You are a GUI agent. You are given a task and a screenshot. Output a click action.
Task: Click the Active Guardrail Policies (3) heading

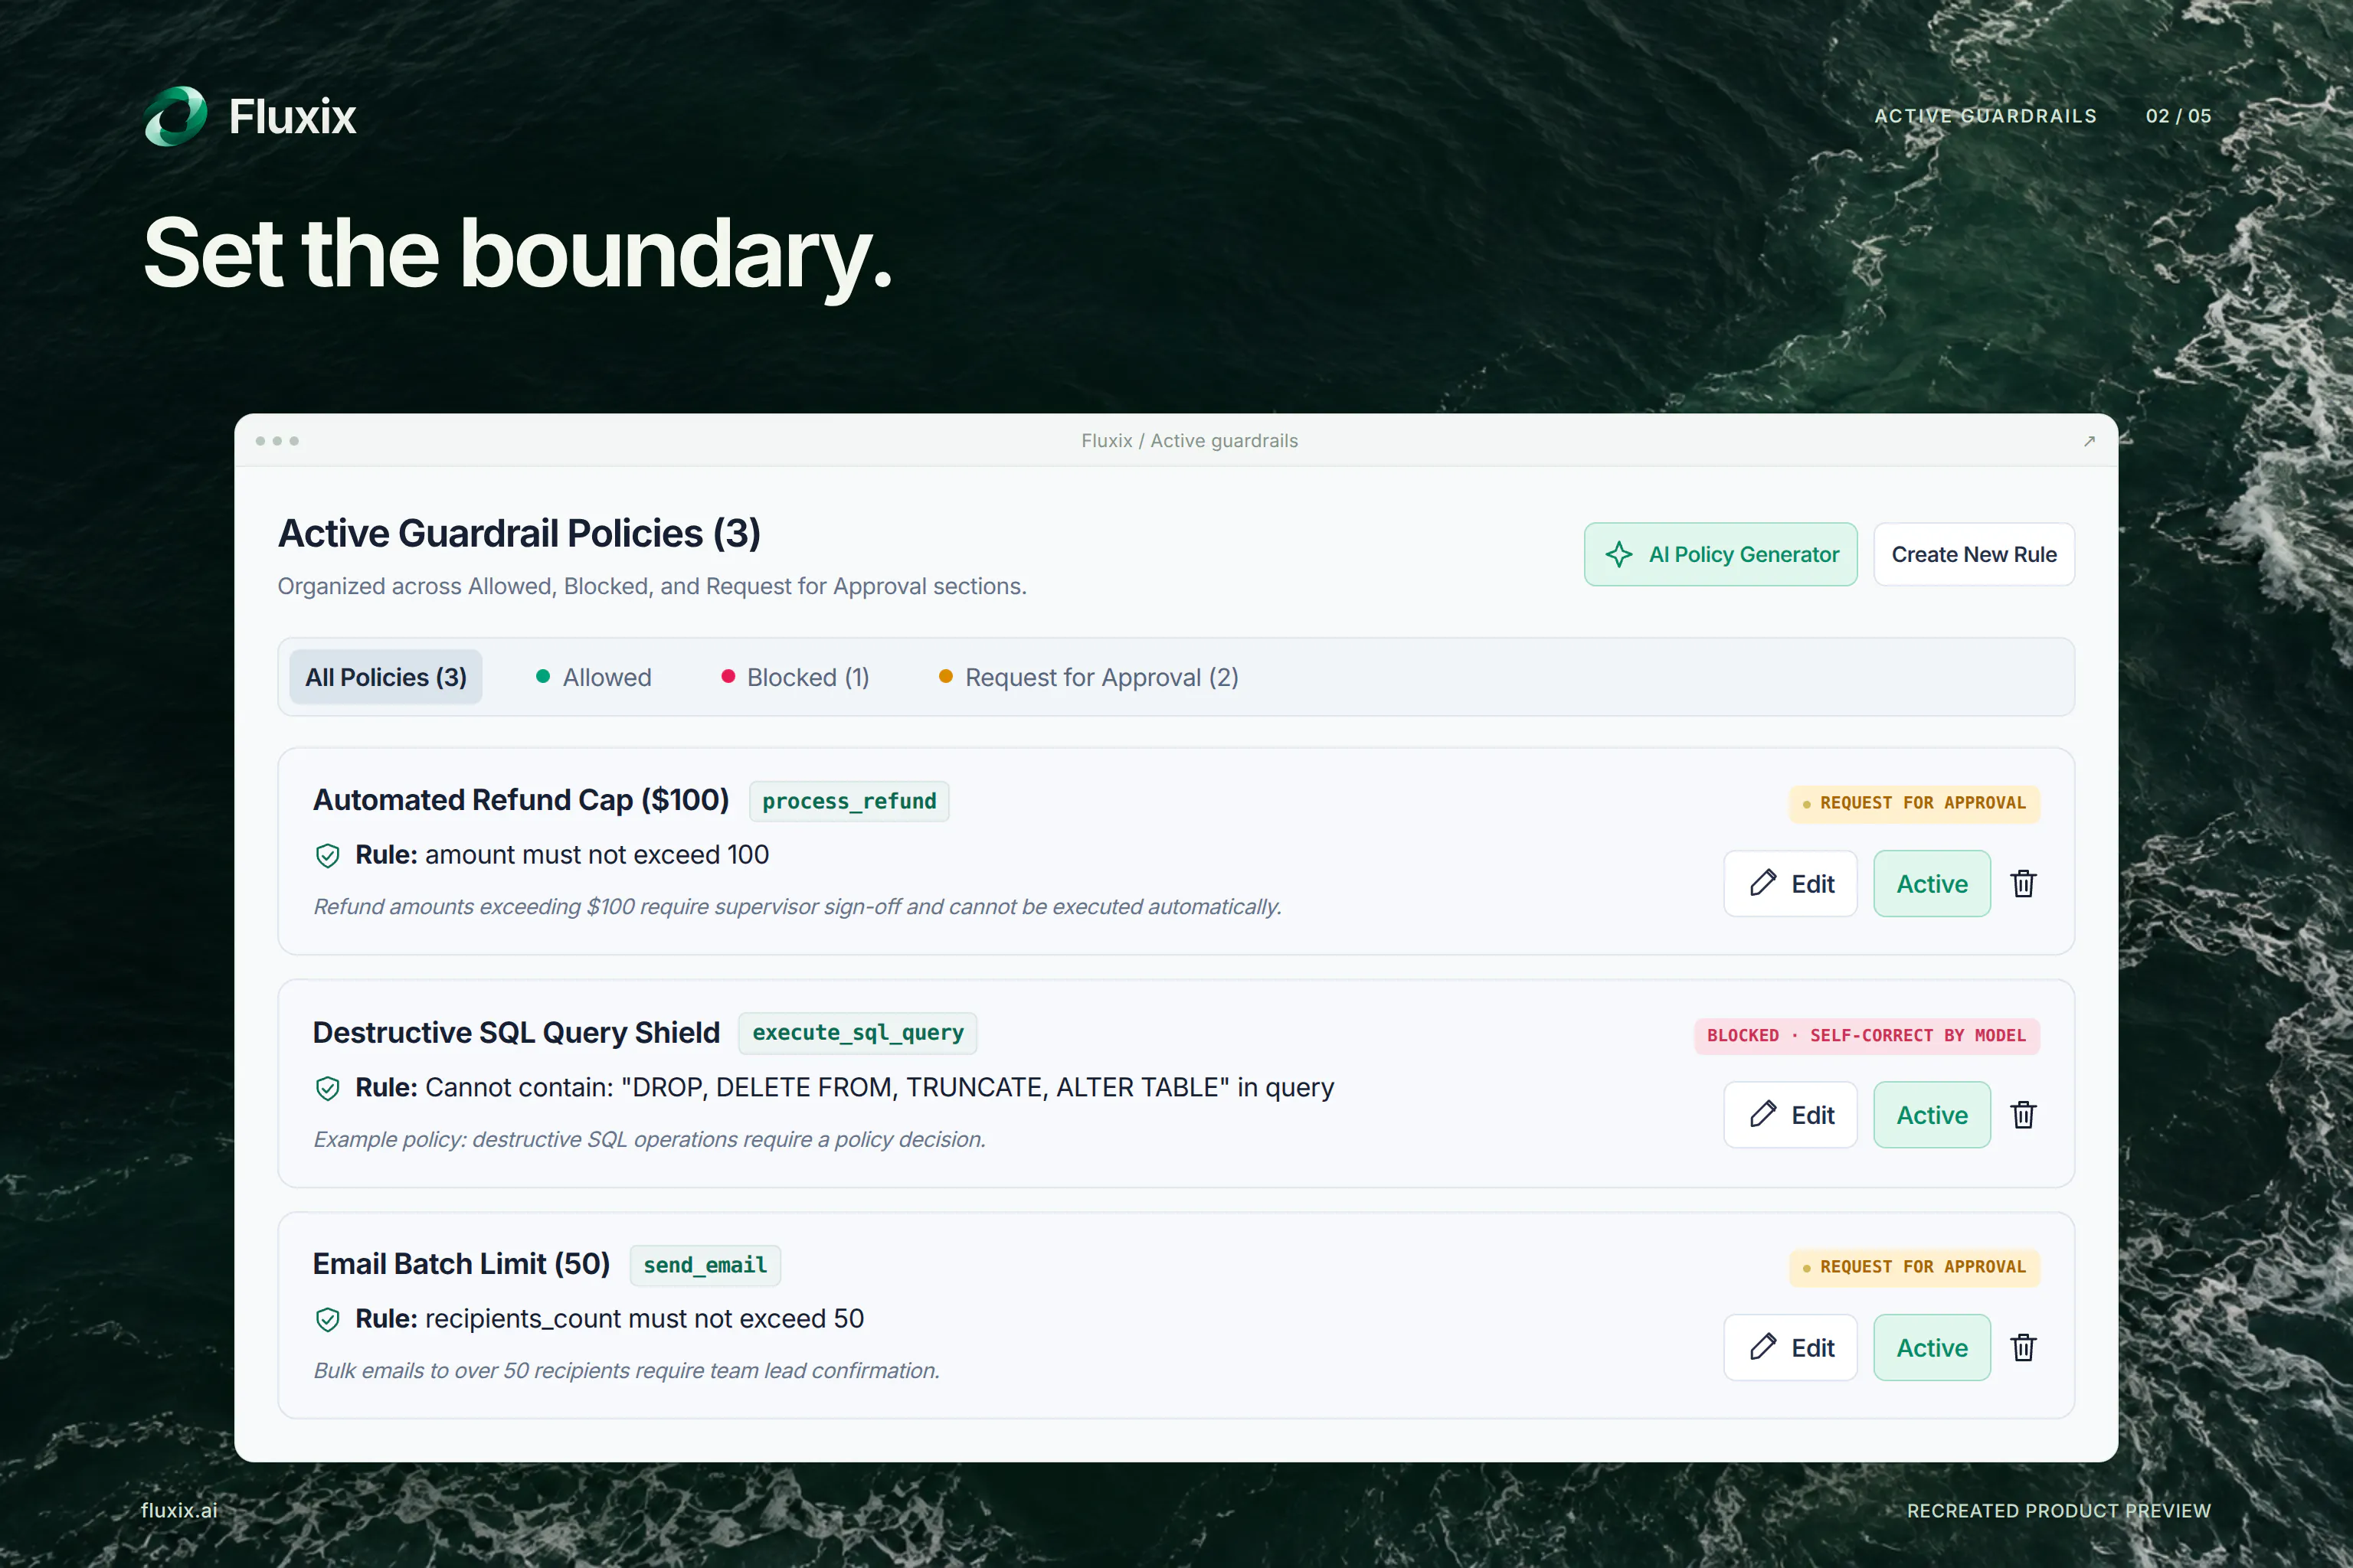click(519, 534)
